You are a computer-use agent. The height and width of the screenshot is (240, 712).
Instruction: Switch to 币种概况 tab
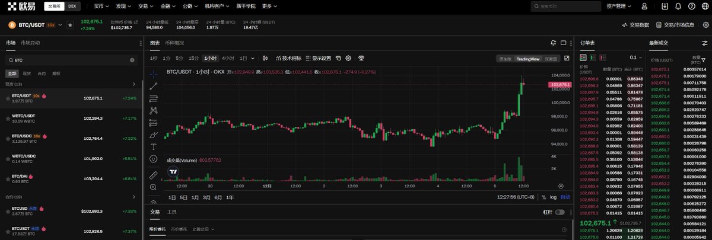(174, 43)
